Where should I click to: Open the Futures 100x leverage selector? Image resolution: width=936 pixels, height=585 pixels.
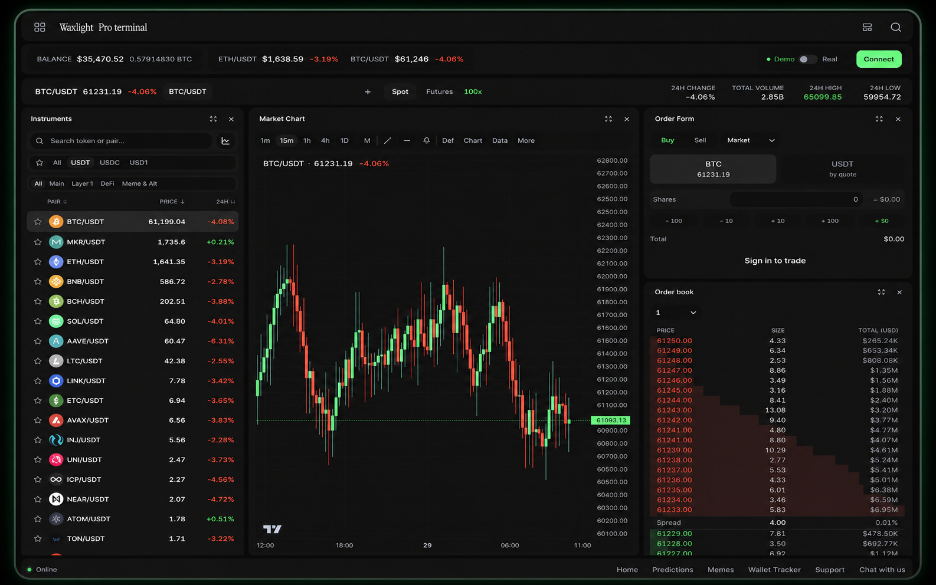coord(473,91)
